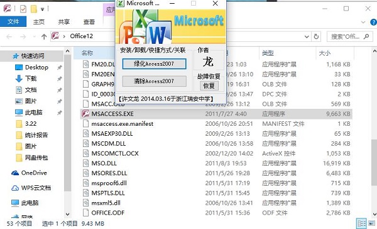Open the Help question mark icon
The height and width of the screenshot is (229, 377).
point(374,23)
